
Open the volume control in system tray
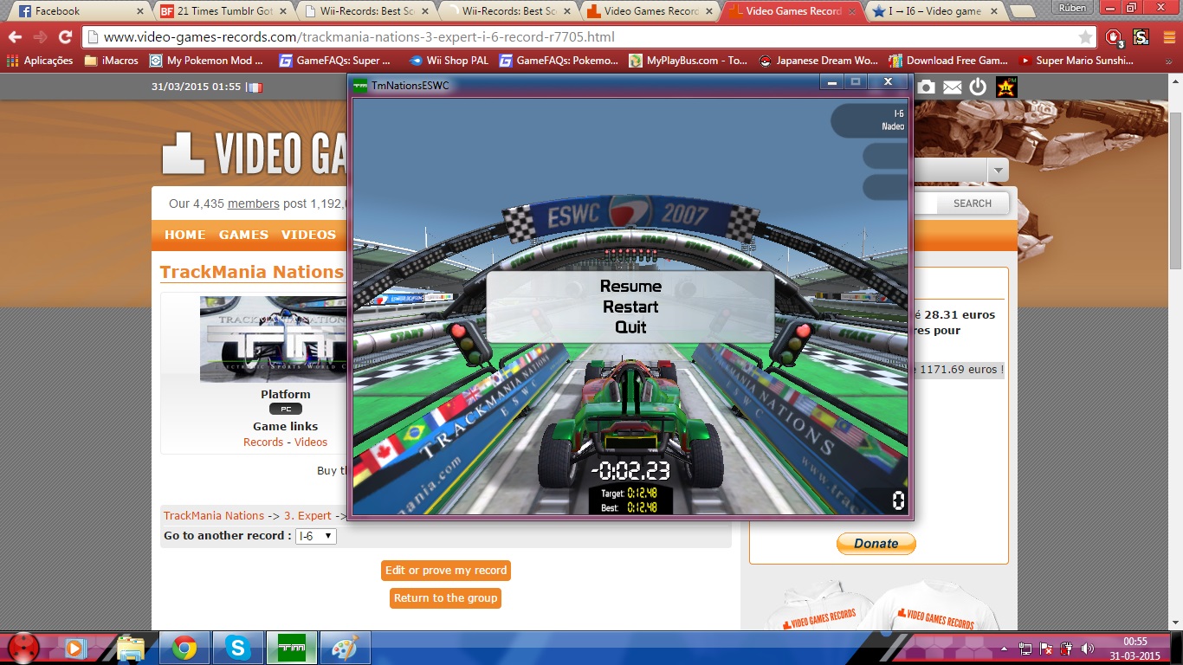pos(1088,649)
